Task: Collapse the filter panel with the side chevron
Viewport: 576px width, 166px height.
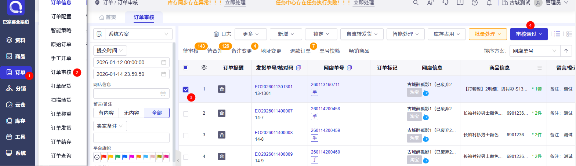Action: coord(178,160)
